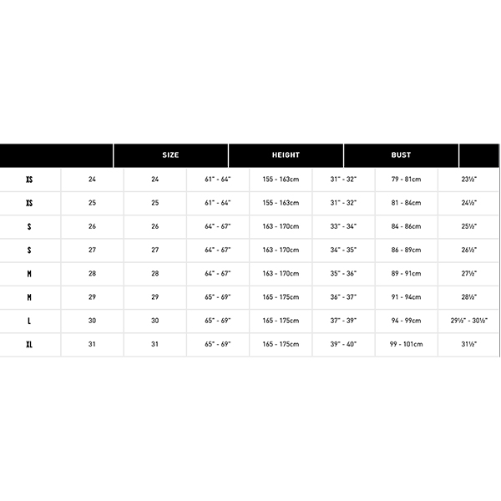The height and width of the screenshot is (501, 501).
Task: Select the XL size label
Action: 29,344
